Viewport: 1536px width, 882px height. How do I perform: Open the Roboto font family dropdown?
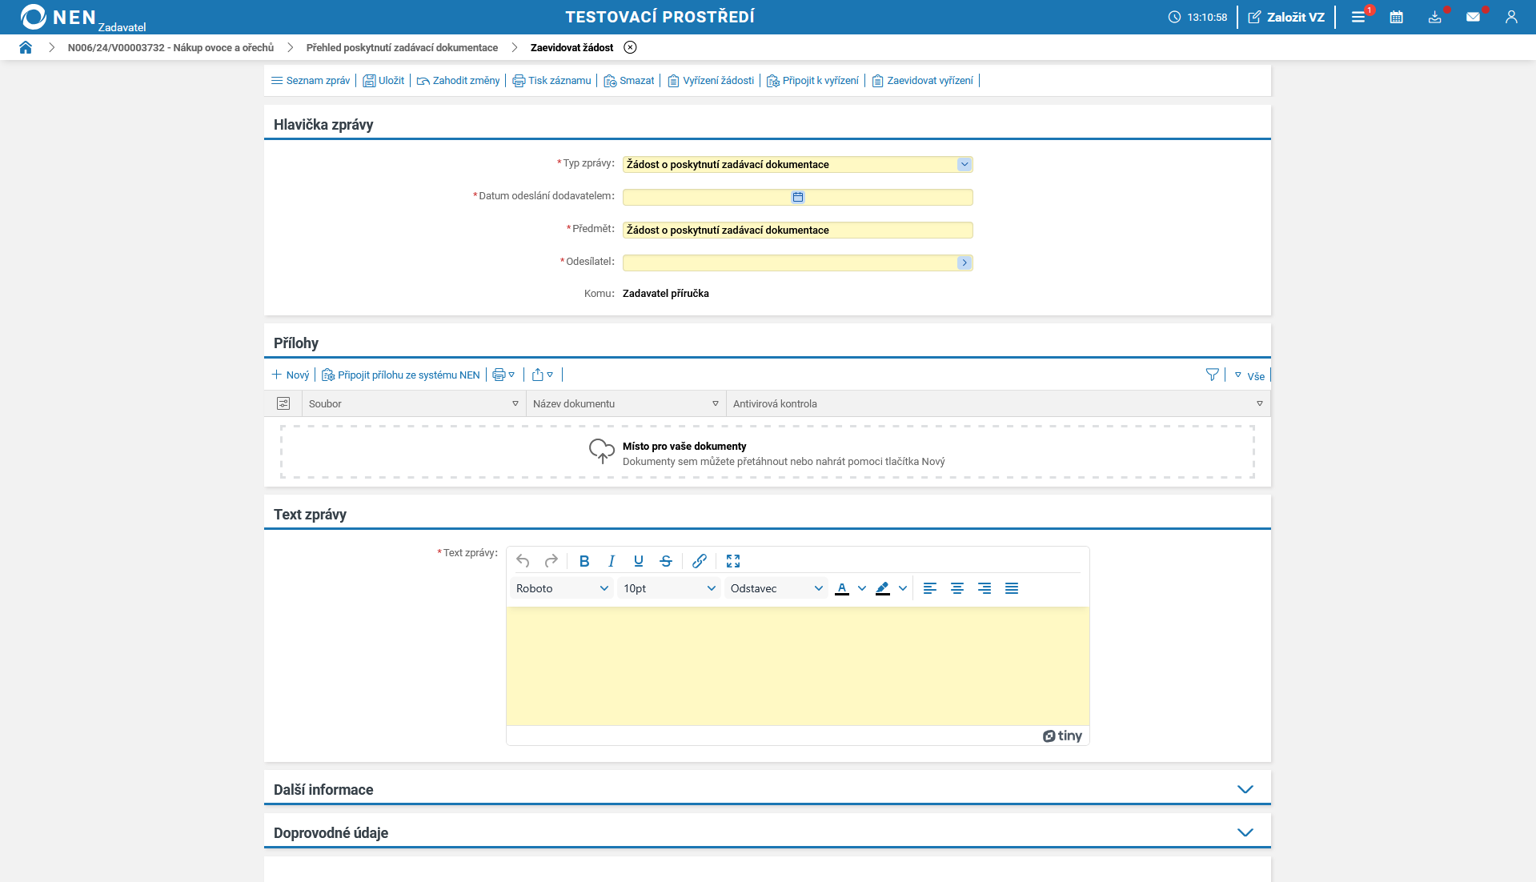point(562,588)
